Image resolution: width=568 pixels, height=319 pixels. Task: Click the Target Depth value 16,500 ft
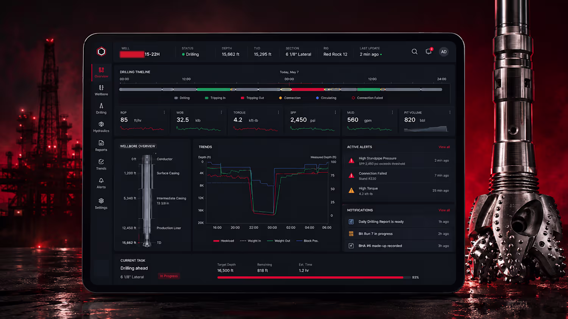coord(225,271)
